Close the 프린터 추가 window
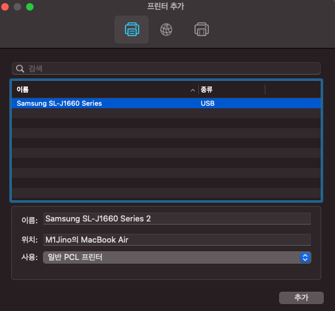This screenshot has height=311, width=335. point(5,7)
